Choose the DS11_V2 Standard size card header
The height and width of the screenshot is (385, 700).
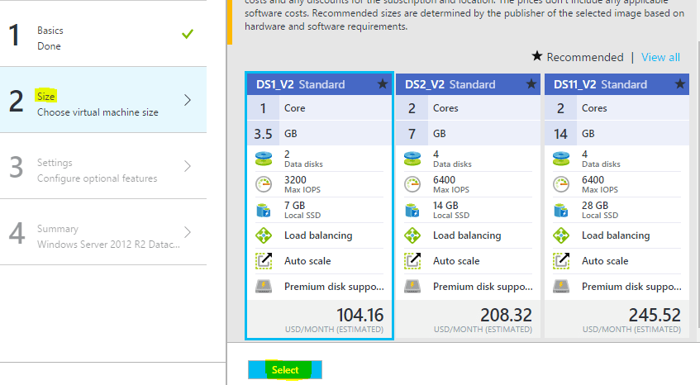(x=612, y=84)
